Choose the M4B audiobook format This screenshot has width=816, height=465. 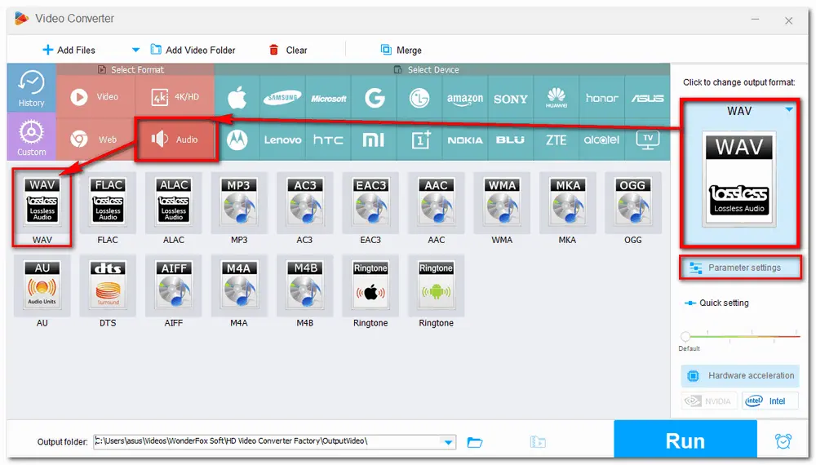(x=304, y=286)
